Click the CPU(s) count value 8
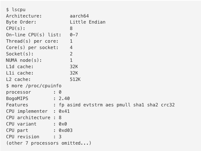The width and height of the screenshot is (201, 151). (71, 29)
